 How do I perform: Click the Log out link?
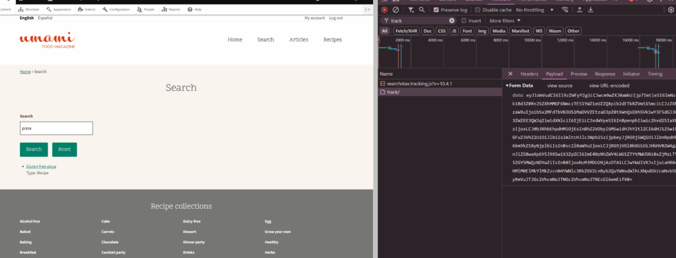coord(336,18)
